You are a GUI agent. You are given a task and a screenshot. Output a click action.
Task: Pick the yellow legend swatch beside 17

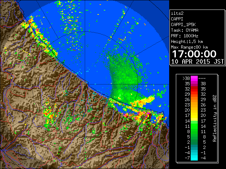194,115
